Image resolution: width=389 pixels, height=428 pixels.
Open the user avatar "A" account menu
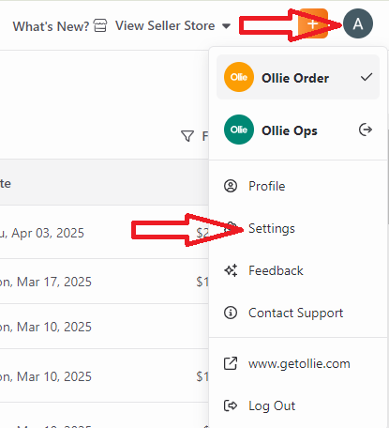pyautogui.click(x=358, y=23)
